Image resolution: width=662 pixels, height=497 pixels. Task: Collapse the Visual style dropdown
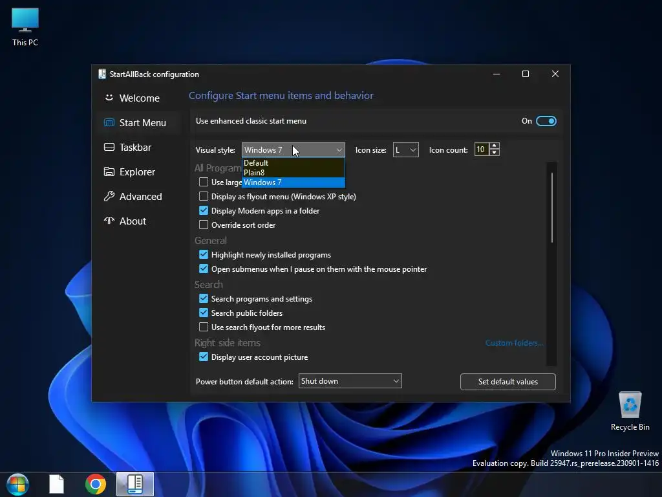[293, 149]
